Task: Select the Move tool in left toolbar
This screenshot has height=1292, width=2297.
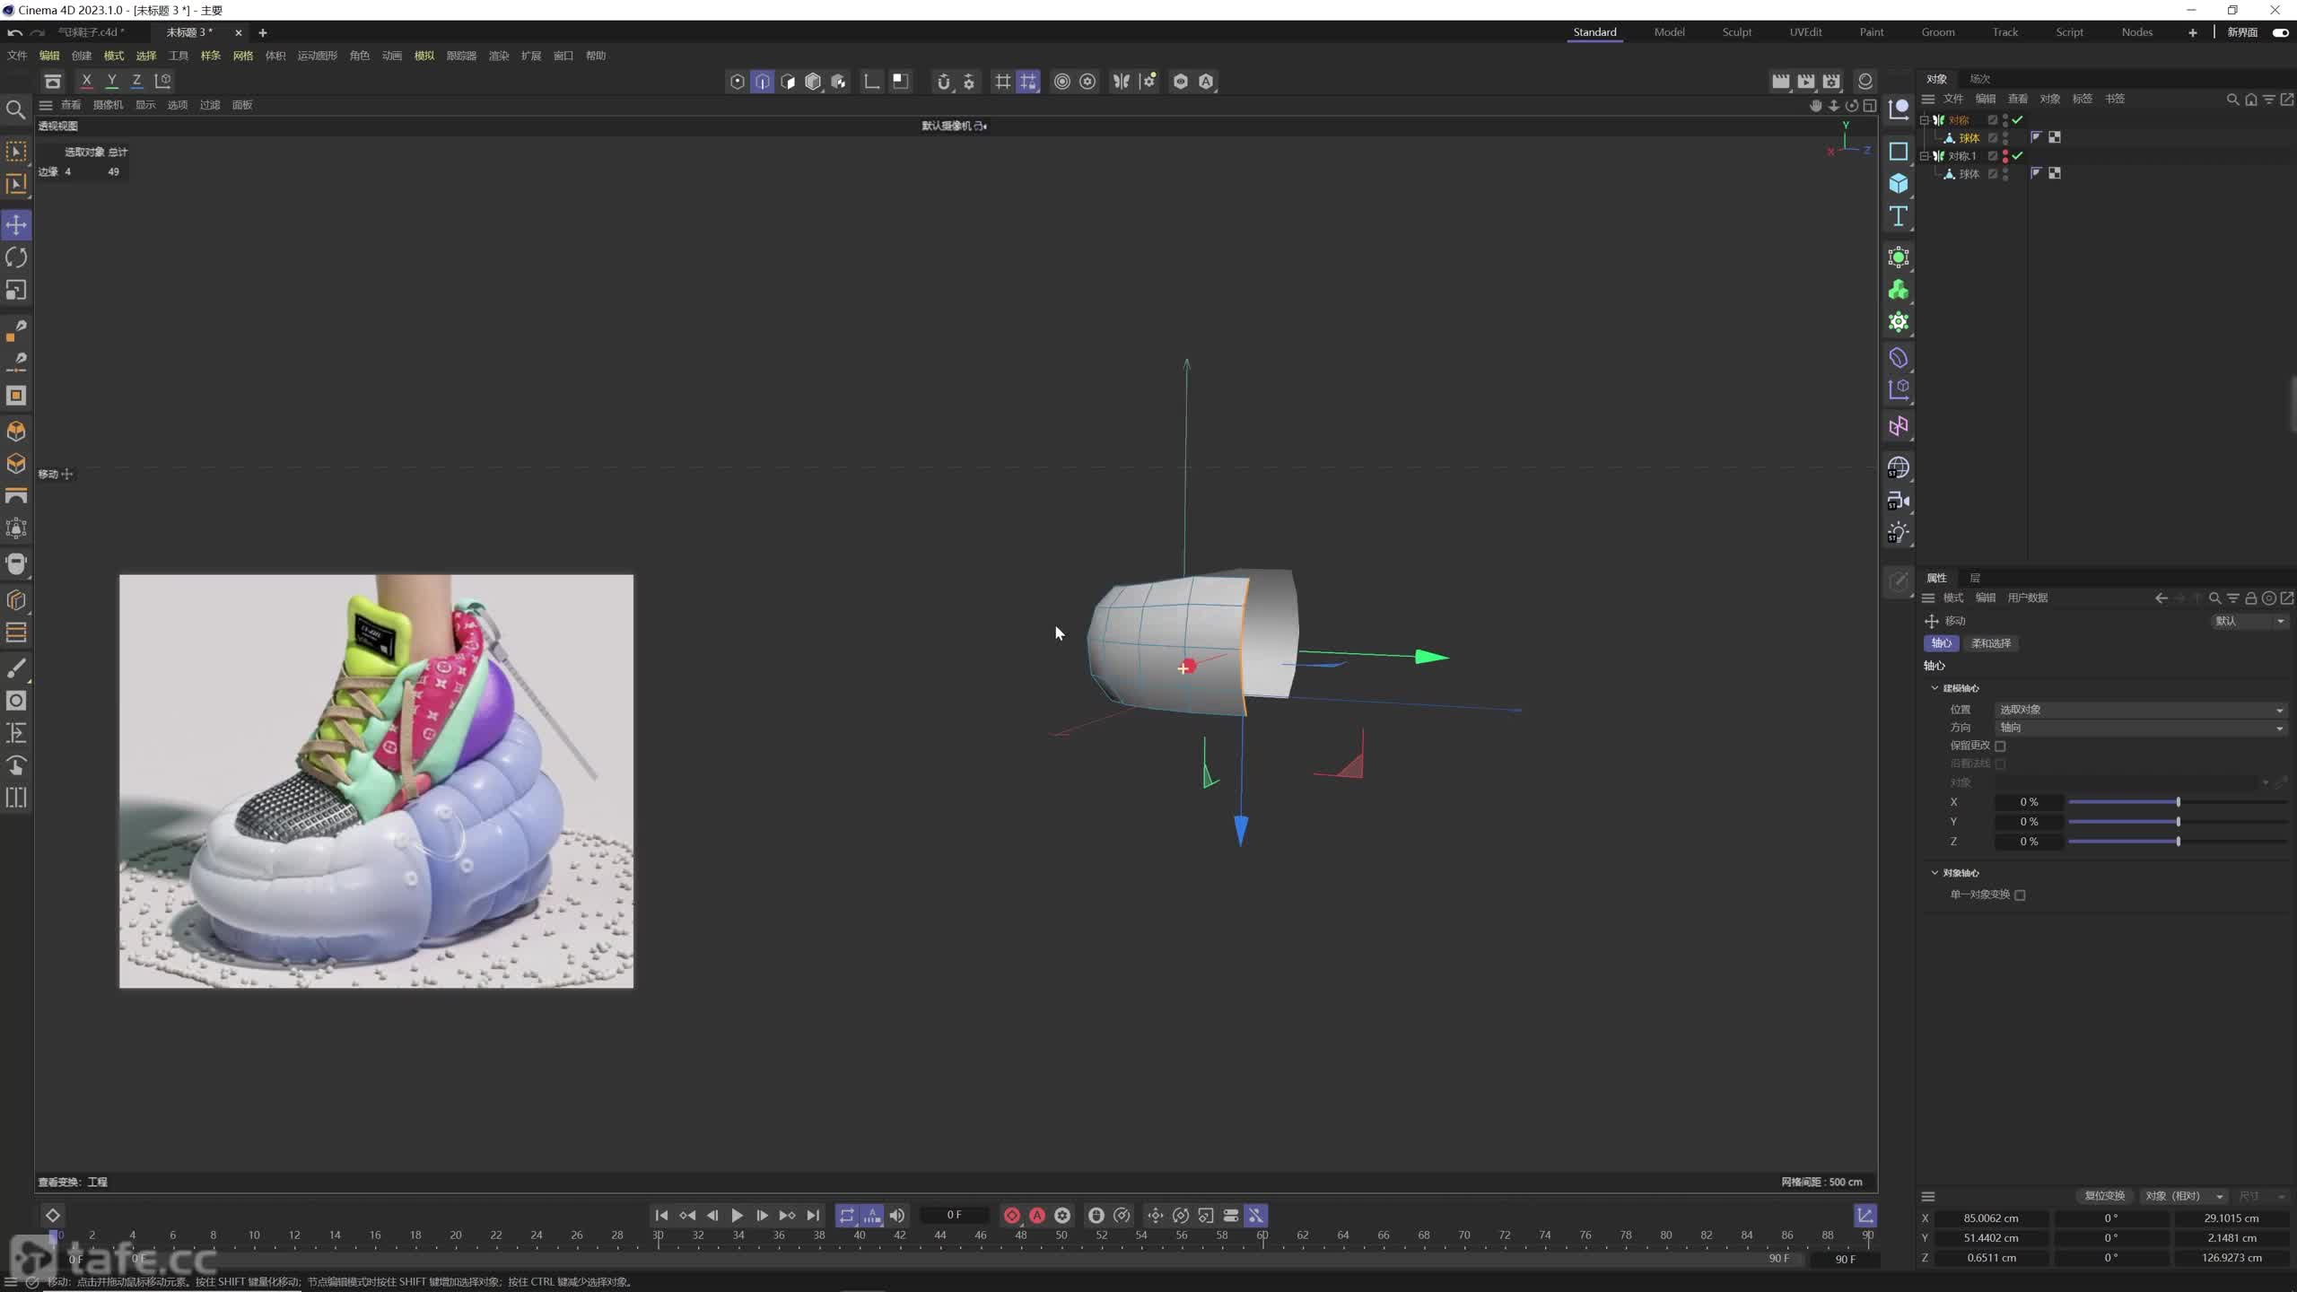Action: [16, 224]
